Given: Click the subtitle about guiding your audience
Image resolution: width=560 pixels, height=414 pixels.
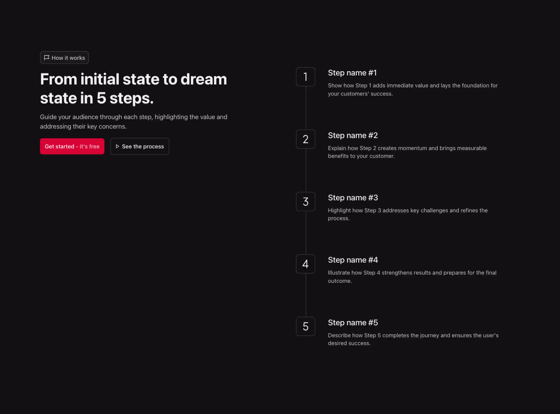Looking at the screenshot, I should click(x=134, y=121).
